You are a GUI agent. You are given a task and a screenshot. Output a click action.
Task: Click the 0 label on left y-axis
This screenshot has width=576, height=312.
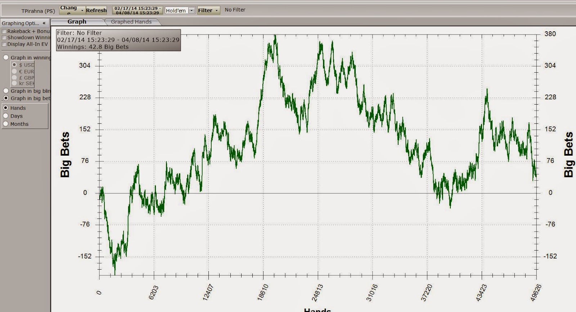[x=85, y=193]
